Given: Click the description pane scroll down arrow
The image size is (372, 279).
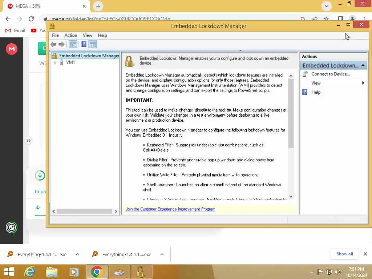Looking at the screenshot, I should coord(291,197).
